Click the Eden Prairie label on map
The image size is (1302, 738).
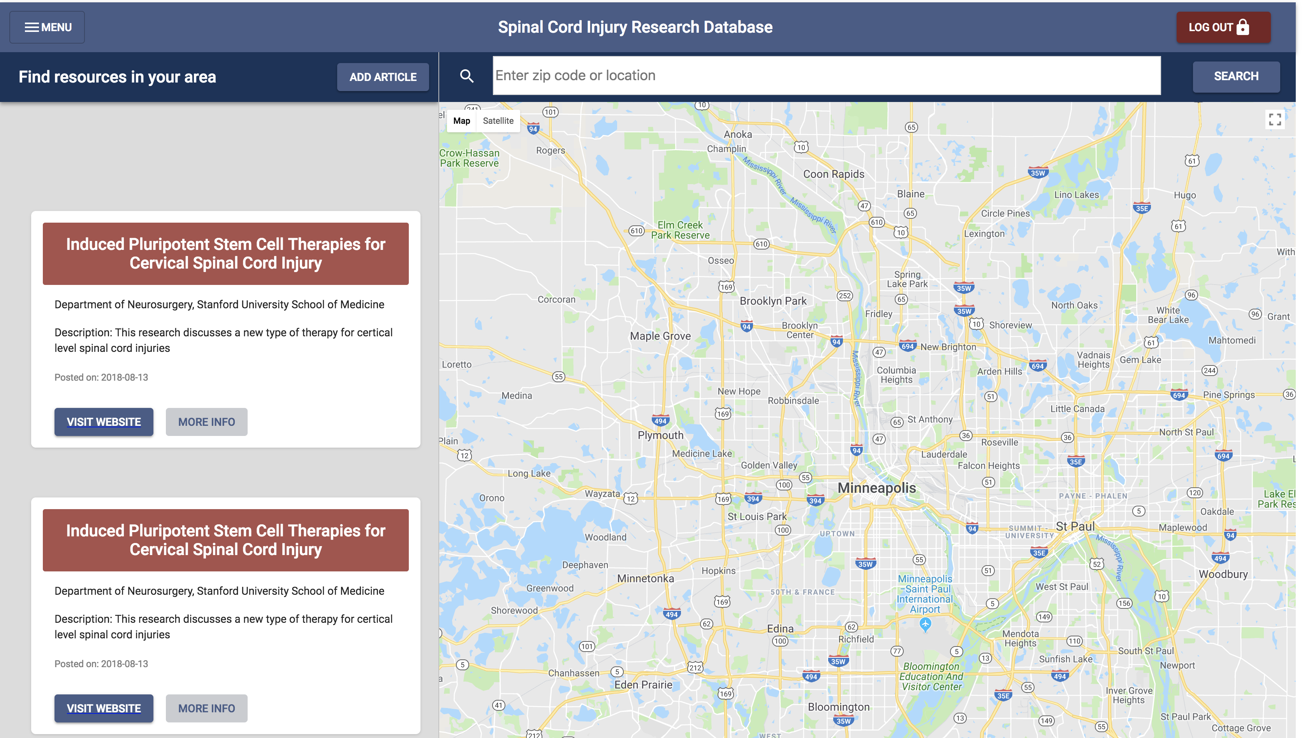point(643,684)
